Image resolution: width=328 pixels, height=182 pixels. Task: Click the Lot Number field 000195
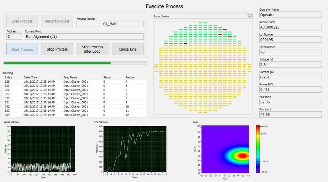click(x=290, y=39)
